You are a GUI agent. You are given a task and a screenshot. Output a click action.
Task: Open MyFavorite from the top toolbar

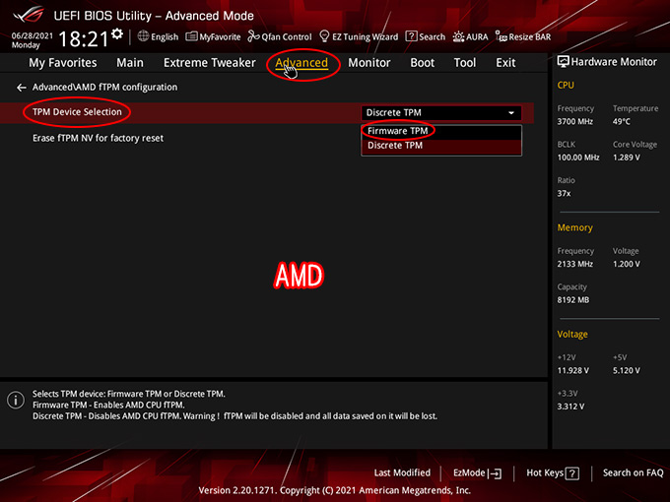click(x=213, y=36)
